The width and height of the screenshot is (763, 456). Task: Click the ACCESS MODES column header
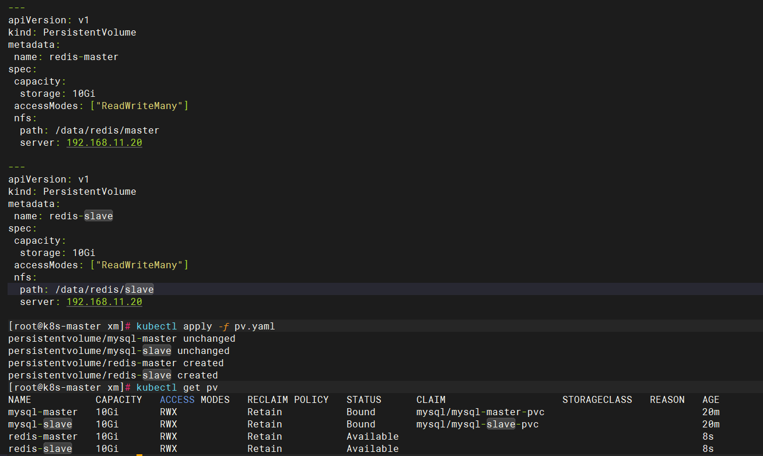(x=195, y=399)
